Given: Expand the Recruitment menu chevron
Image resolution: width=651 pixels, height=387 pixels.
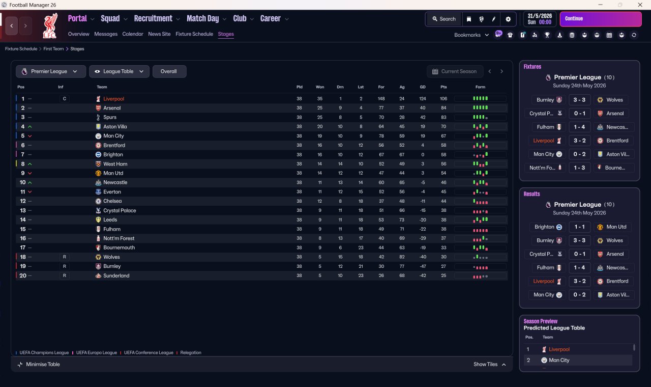Looking at the screenshot, I should point(178,19).
